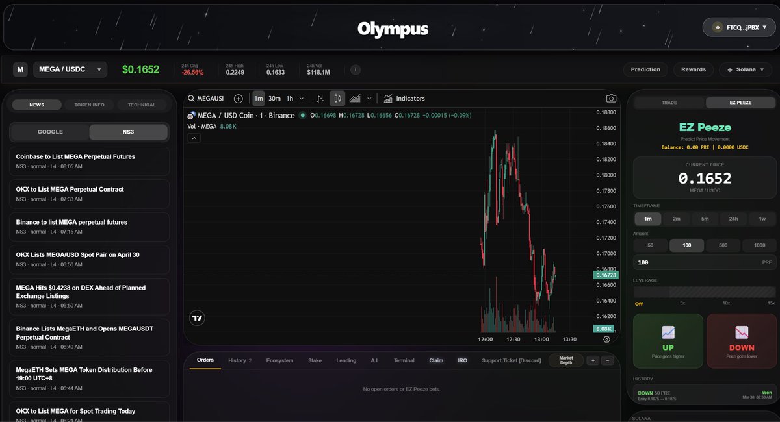Open the Solana network dropdown
The height and width of the screenshot is (422, 780).
click(747, 69)
